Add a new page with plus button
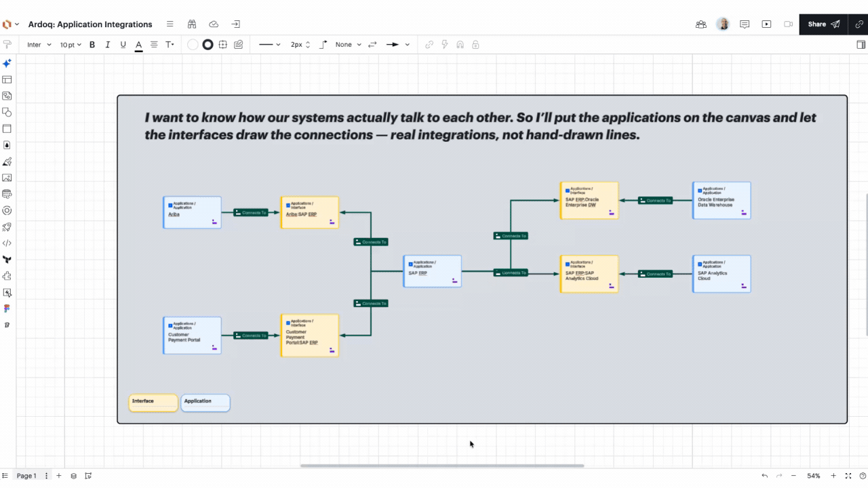This screenshot has width=868, height=488. point(59,476)
